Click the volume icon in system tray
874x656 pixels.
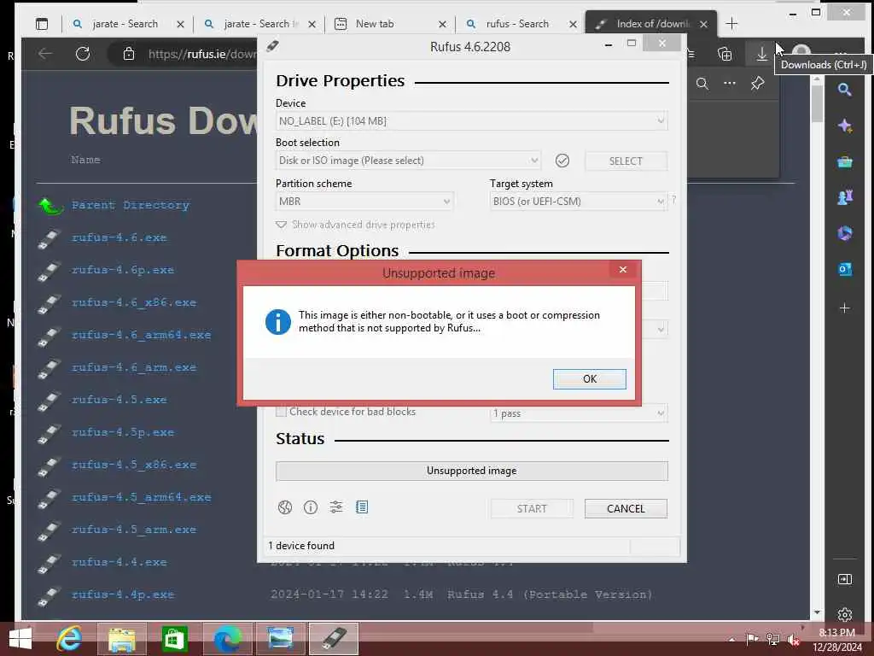pyautogui.click(x=794, y=640)
